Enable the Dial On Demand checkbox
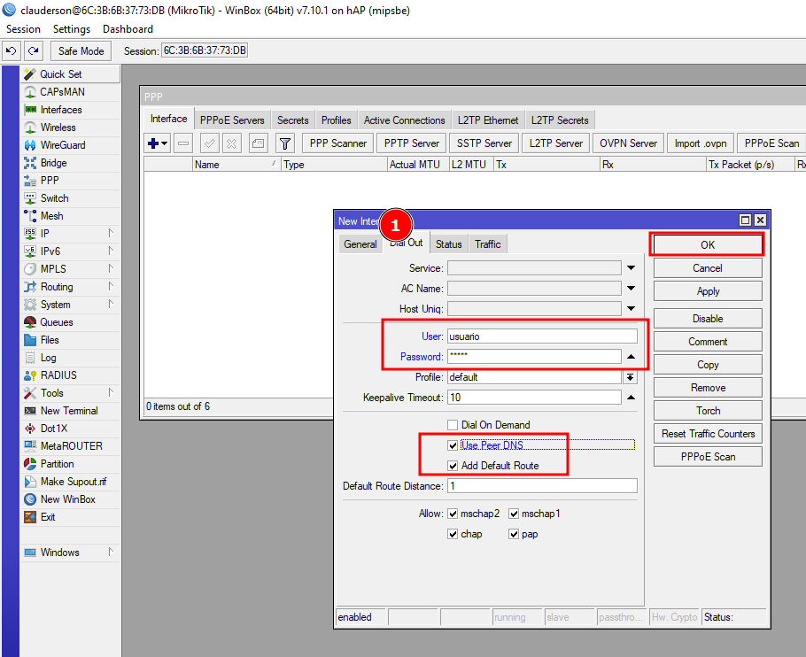This screenshot has height=657, width=806. click(x=453, y=425)
